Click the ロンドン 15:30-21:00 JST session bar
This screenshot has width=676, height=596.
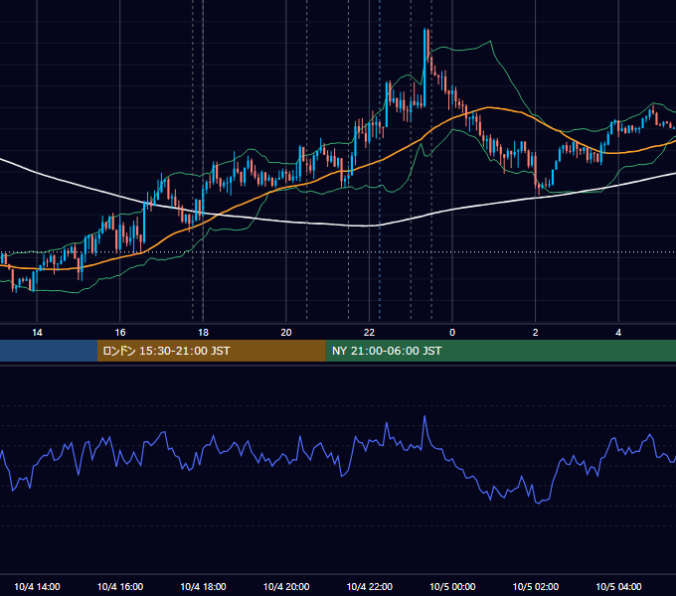(211, 351)
